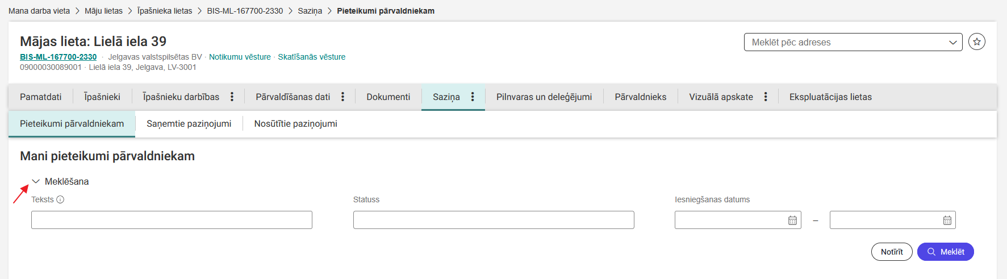Viewport: 1007px width, 279px height.
Task: Click address text Lielā iela 39, Jelgava, LV-3001
Action: coord(143,67)
